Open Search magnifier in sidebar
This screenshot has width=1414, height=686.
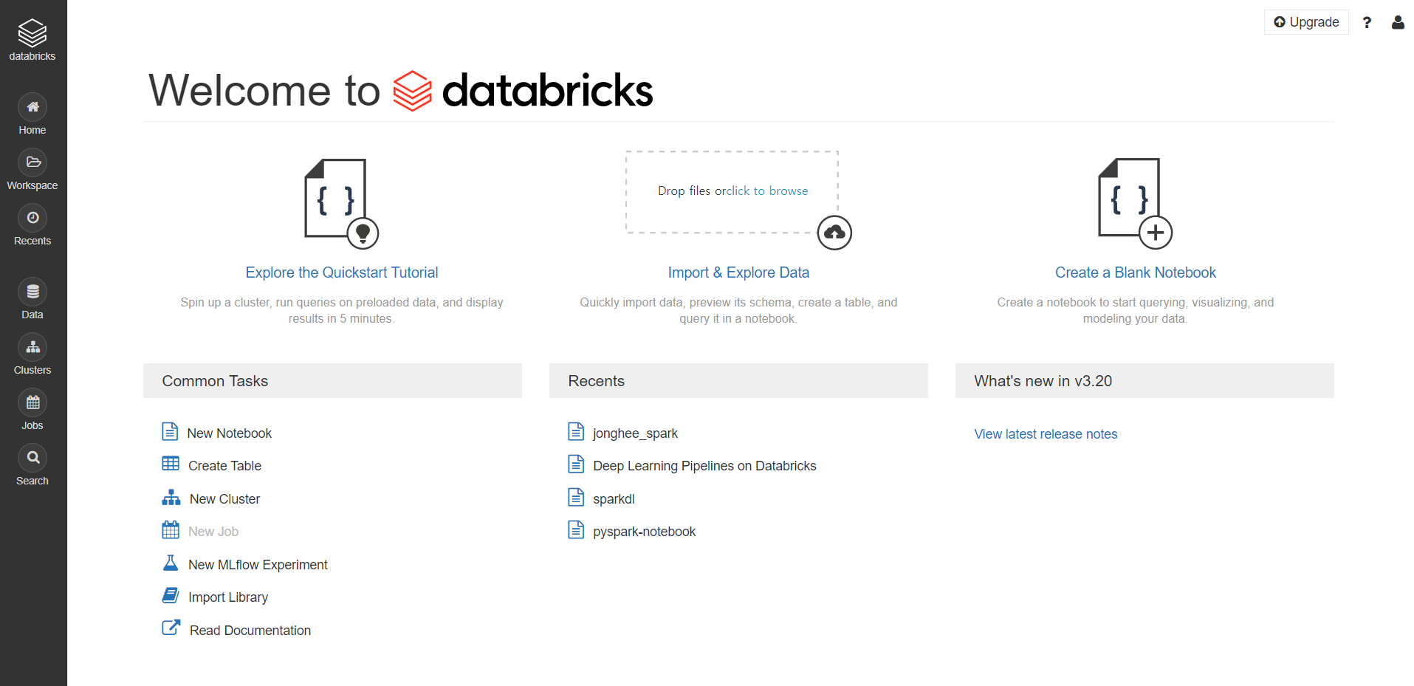(32, 458)
